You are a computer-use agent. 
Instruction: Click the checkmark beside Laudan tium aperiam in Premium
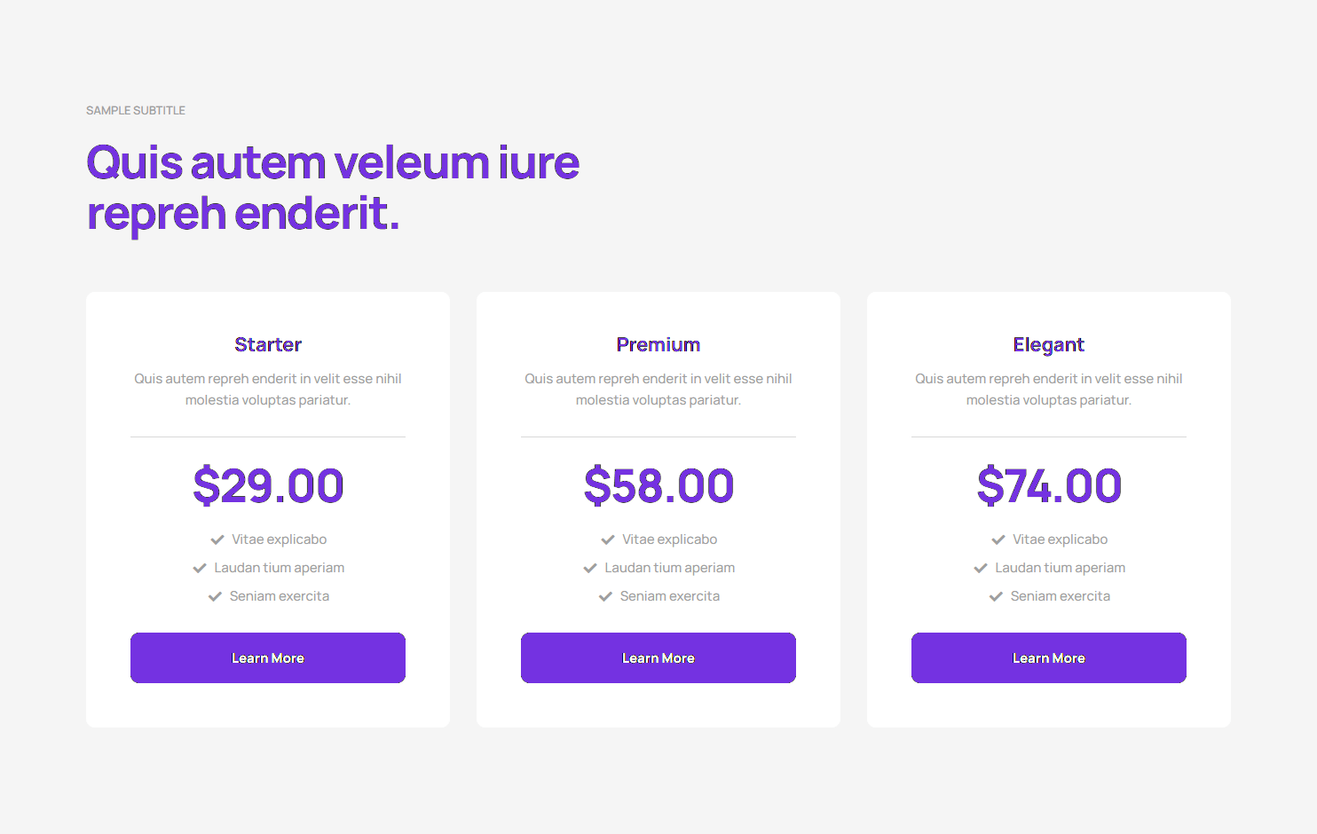[x=589, y=567]
